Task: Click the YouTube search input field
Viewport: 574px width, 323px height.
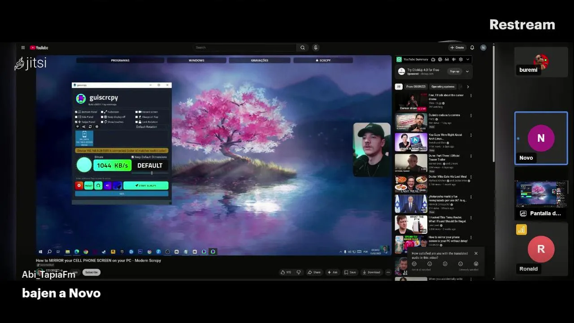Action: tap(245, 48)
